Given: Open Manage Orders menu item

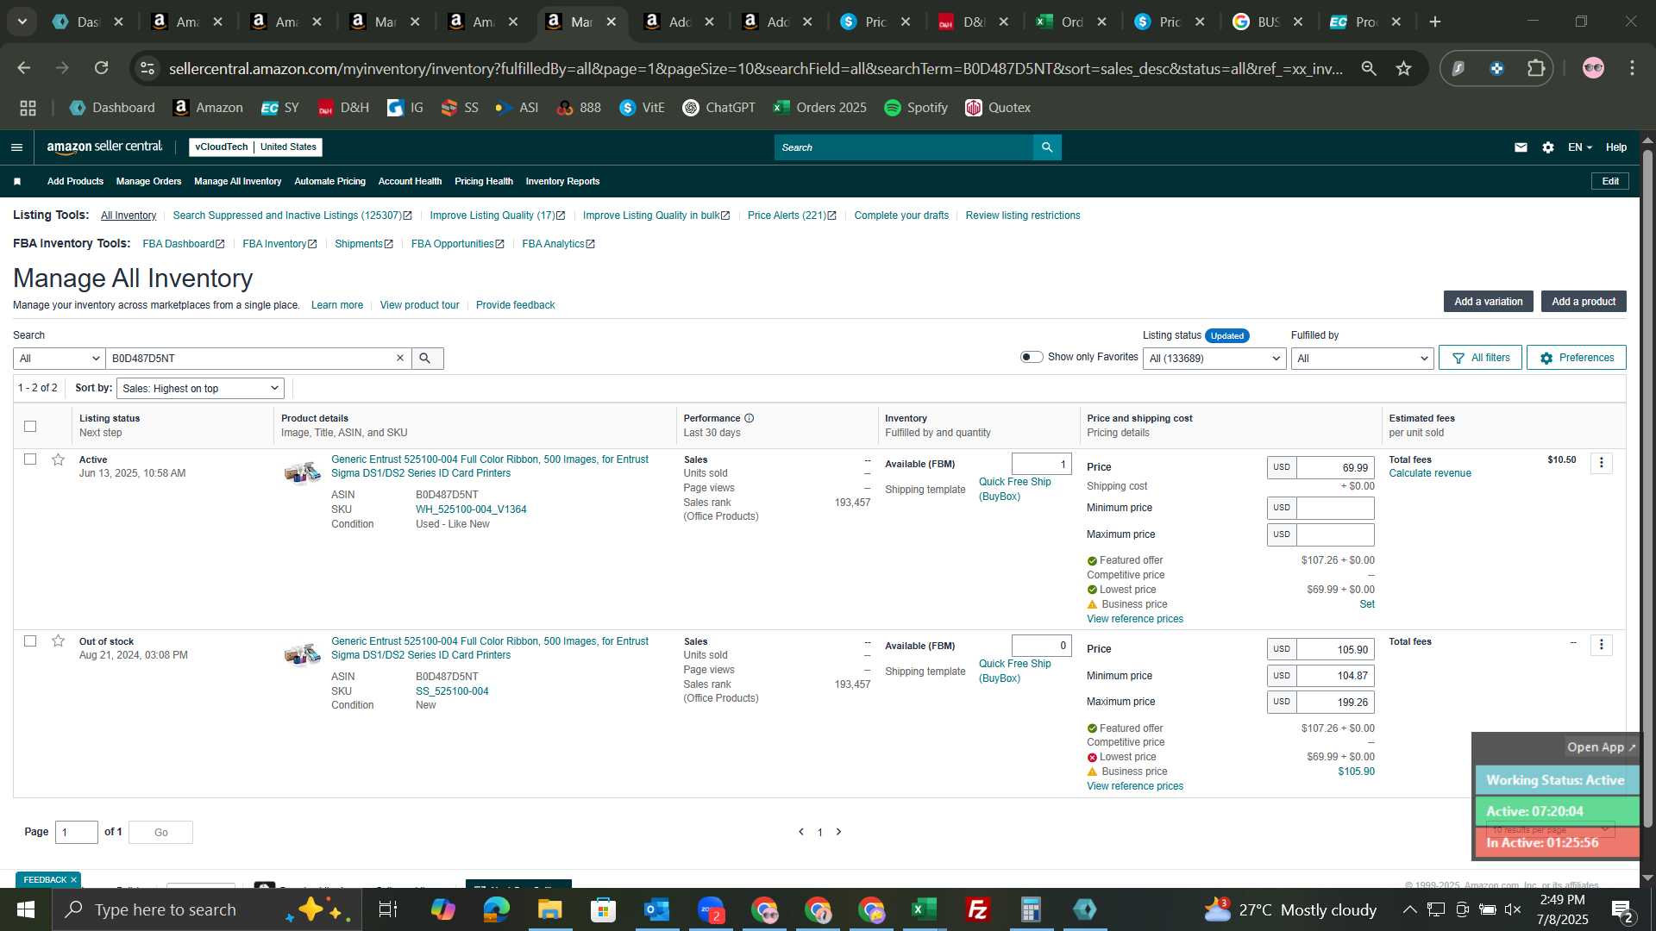Looking at the screenshot, I should [x=148, y=181].
